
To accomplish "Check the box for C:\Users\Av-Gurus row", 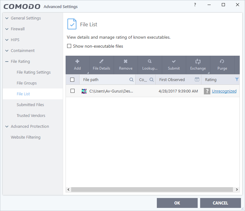I will coord(72,91).
